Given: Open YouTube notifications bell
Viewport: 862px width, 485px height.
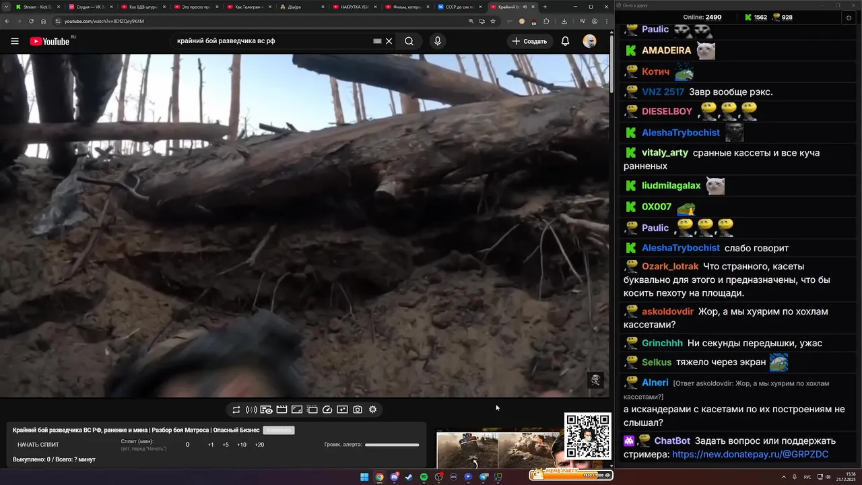Looking at the screenshot, I should [x=566, y=41].
